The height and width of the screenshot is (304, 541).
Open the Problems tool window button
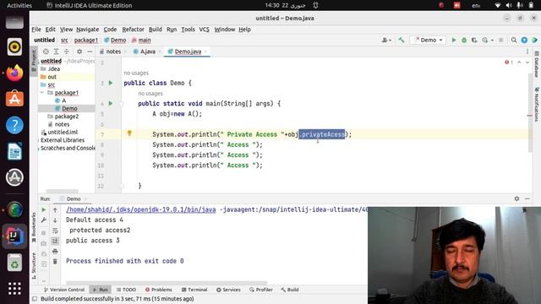[158, 290]
